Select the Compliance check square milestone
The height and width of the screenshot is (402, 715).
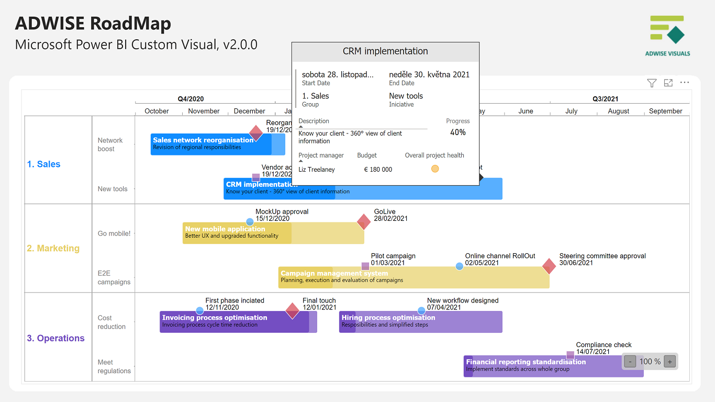[571, 355]
